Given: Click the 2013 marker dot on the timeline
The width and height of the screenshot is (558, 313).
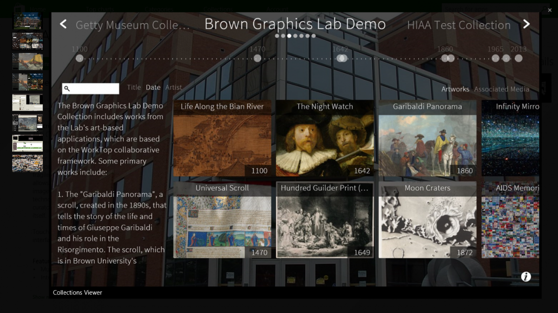Looking at the screenshot, I should coord(518,58).
